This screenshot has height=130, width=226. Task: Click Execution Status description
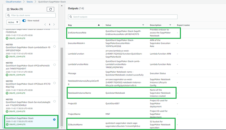[158, 73]
